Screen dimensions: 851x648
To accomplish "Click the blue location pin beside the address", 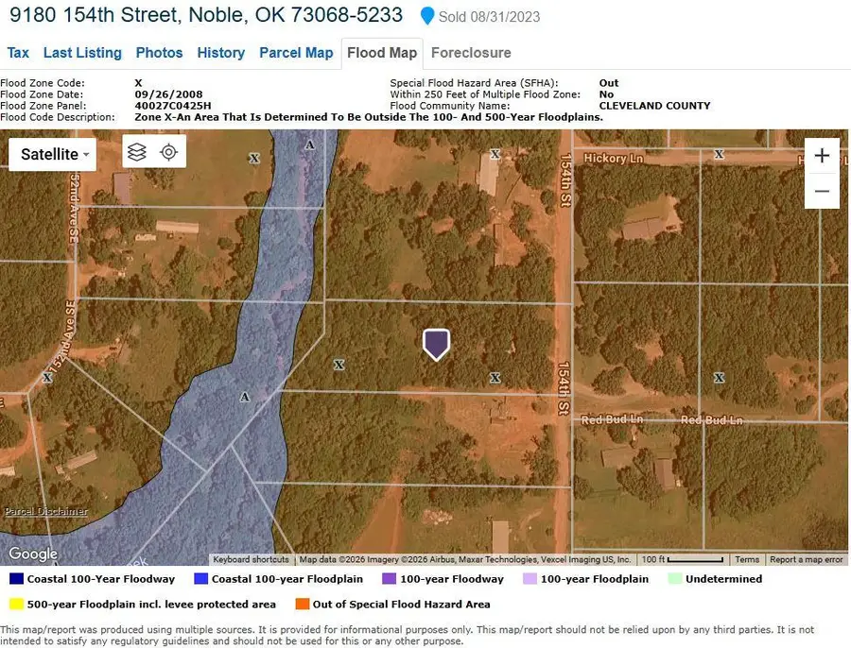I will (x=428, y=15).
